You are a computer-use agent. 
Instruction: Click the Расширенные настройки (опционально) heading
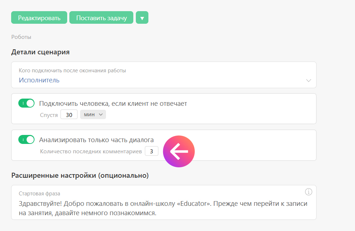tap(80, 176)
